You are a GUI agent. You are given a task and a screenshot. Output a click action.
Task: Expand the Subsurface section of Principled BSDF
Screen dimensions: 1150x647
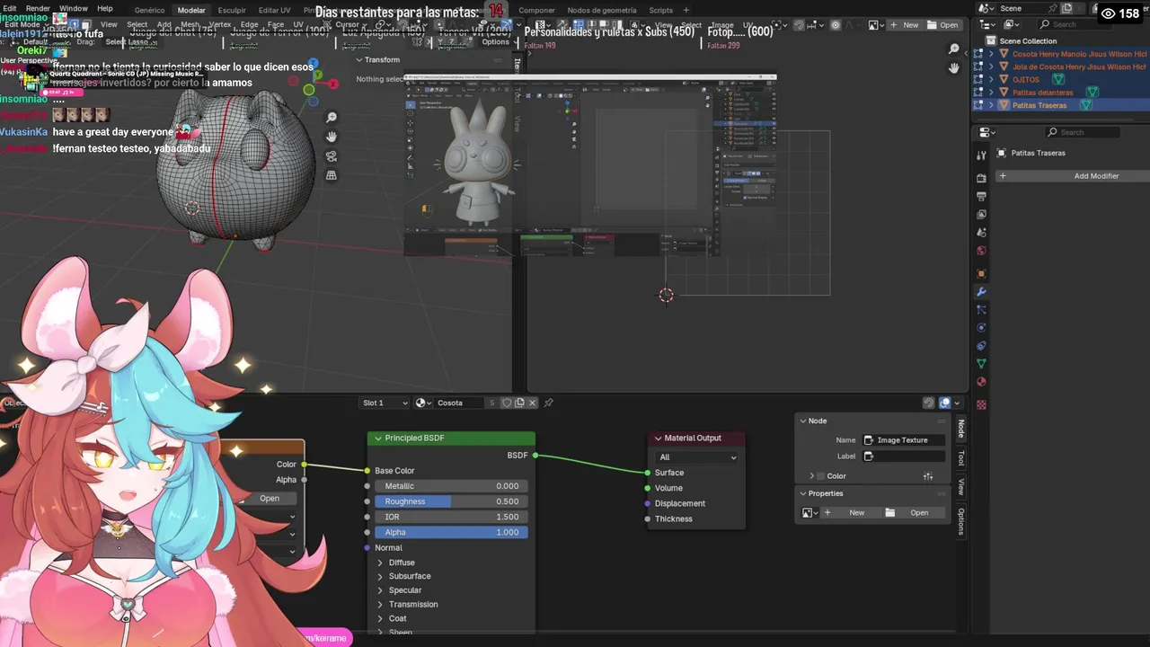[x=380, y=576]
